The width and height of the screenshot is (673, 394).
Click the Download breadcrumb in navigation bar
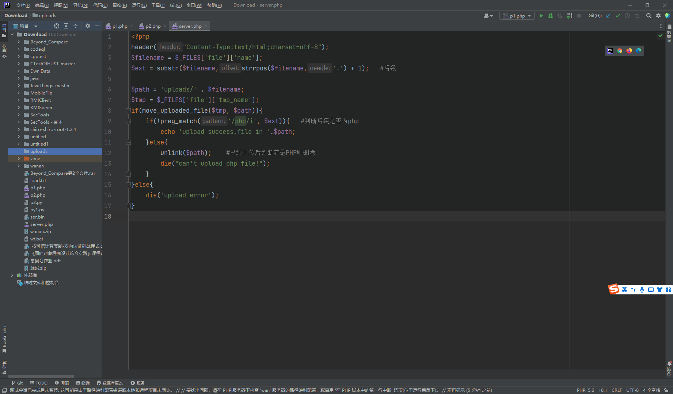16,16
